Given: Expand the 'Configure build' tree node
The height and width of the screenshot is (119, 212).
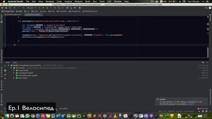Looking at the screenshot, I should click(x=14, y=73).
